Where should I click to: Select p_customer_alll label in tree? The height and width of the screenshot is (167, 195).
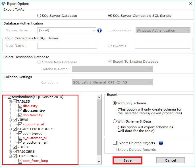click(36, 142)
